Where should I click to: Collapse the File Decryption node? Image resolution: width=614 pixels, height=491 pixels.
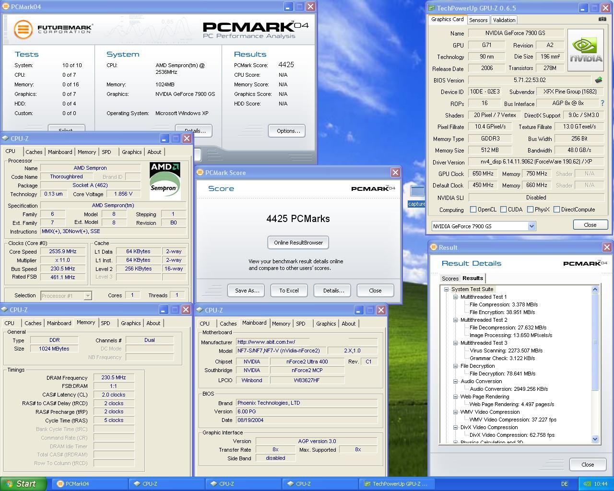point(456,366)
